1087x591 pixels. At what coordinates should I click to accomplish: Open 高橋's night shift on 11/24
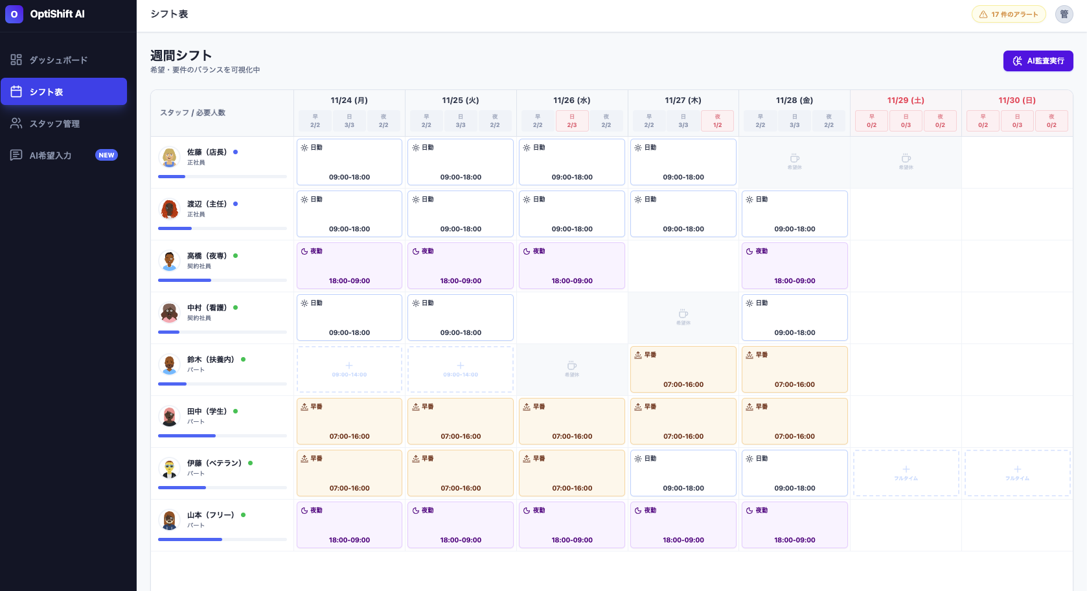click(349, 266)
